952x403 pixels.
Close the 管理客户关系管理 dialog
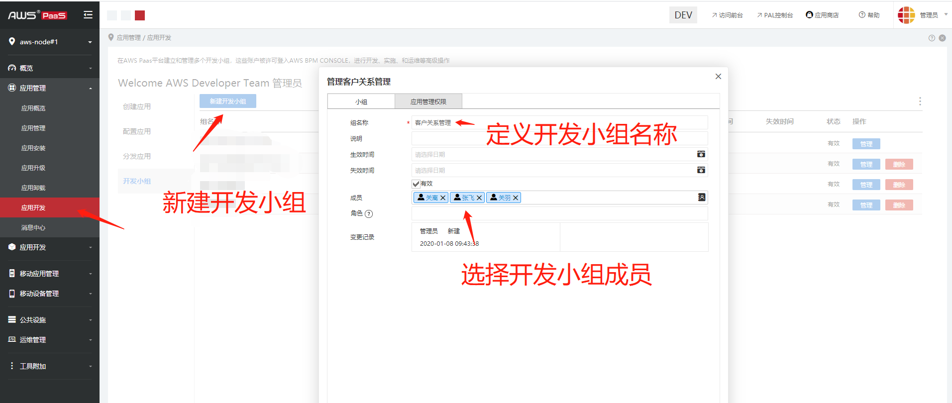coord(718,77)
